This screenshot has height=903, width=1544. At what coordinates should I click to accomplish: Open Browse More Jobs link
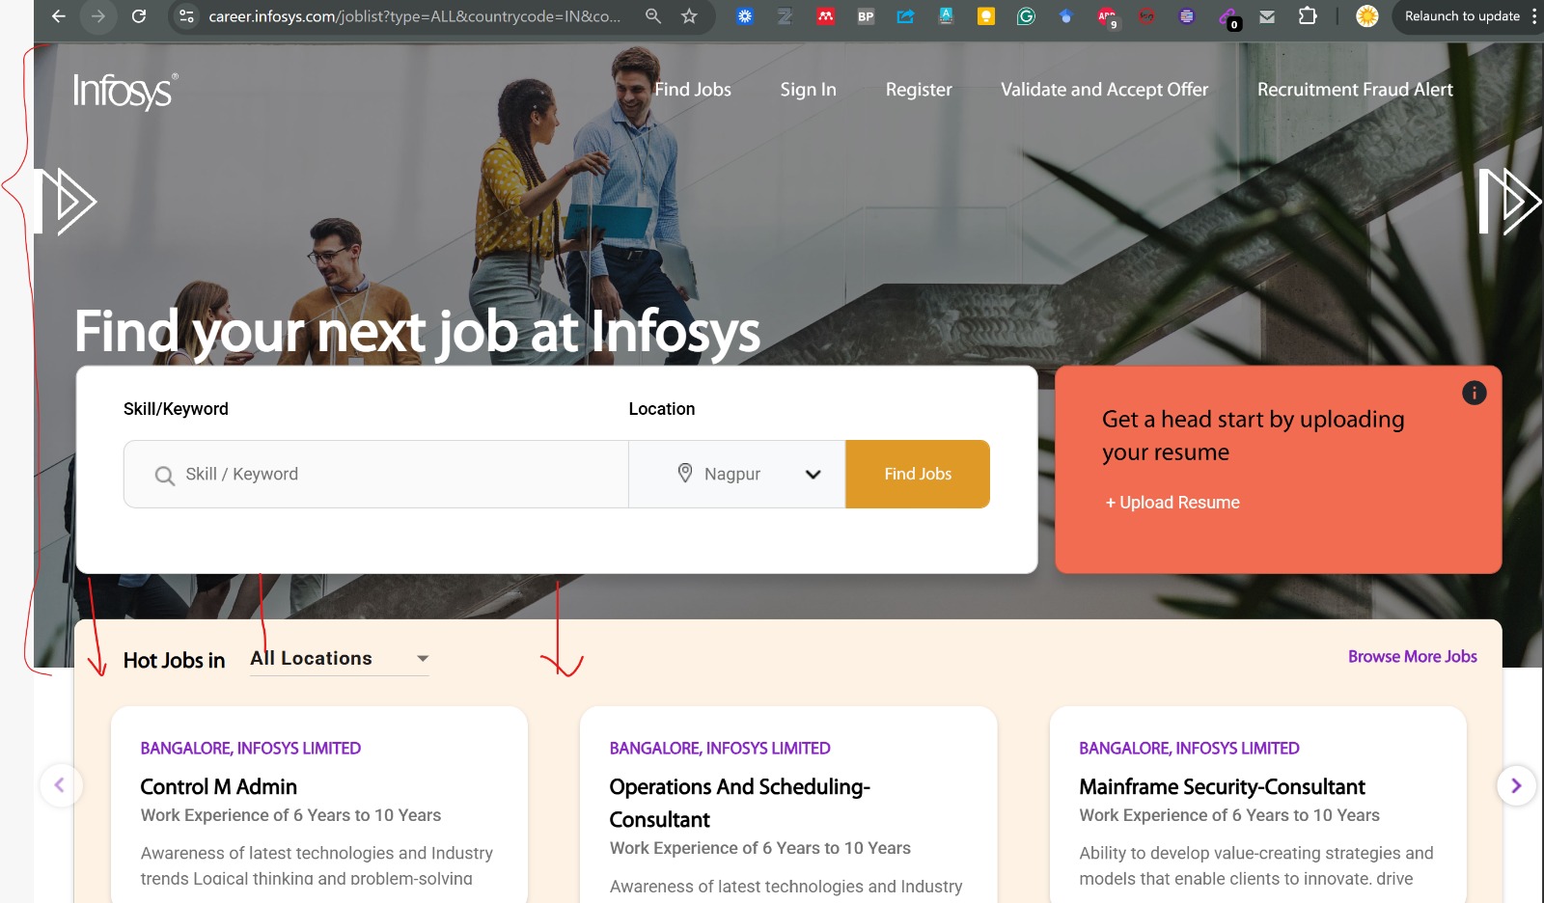point(1413,657)
